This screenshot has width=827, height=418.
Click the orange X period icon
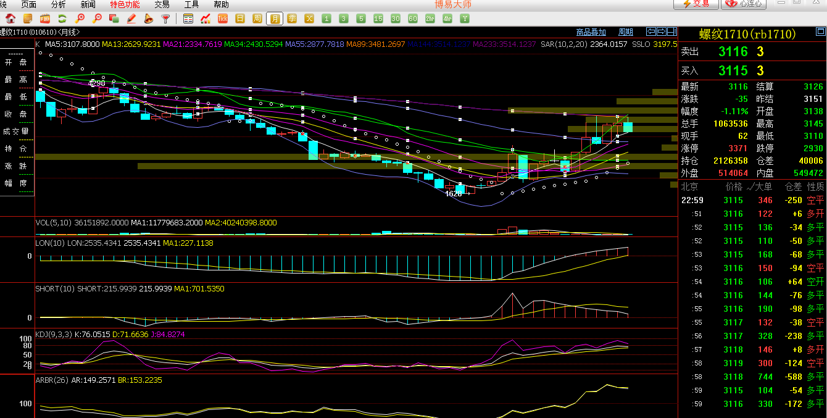pos(309,19)
